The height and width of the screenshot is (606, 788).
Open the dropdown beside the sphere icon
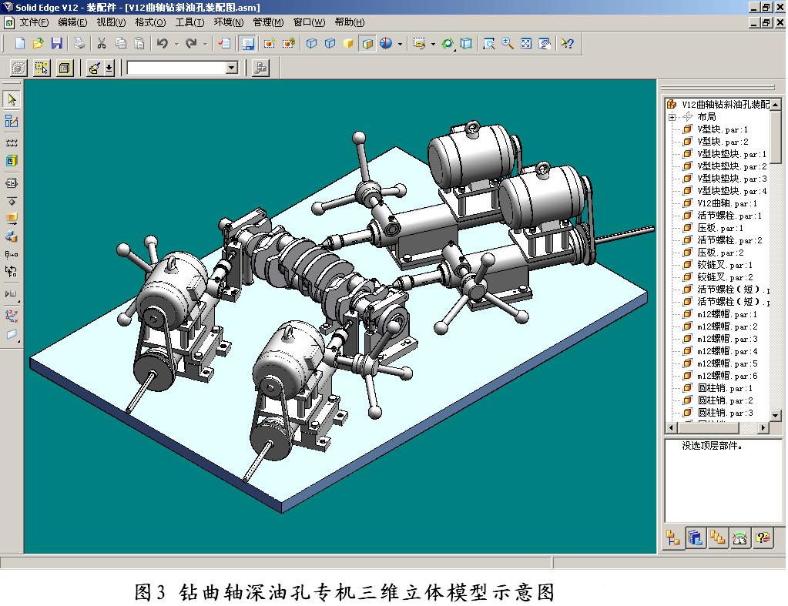[400, 44]
